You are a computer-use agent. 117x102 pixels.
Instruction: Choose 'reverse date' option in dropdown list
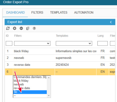click(30, 88)
